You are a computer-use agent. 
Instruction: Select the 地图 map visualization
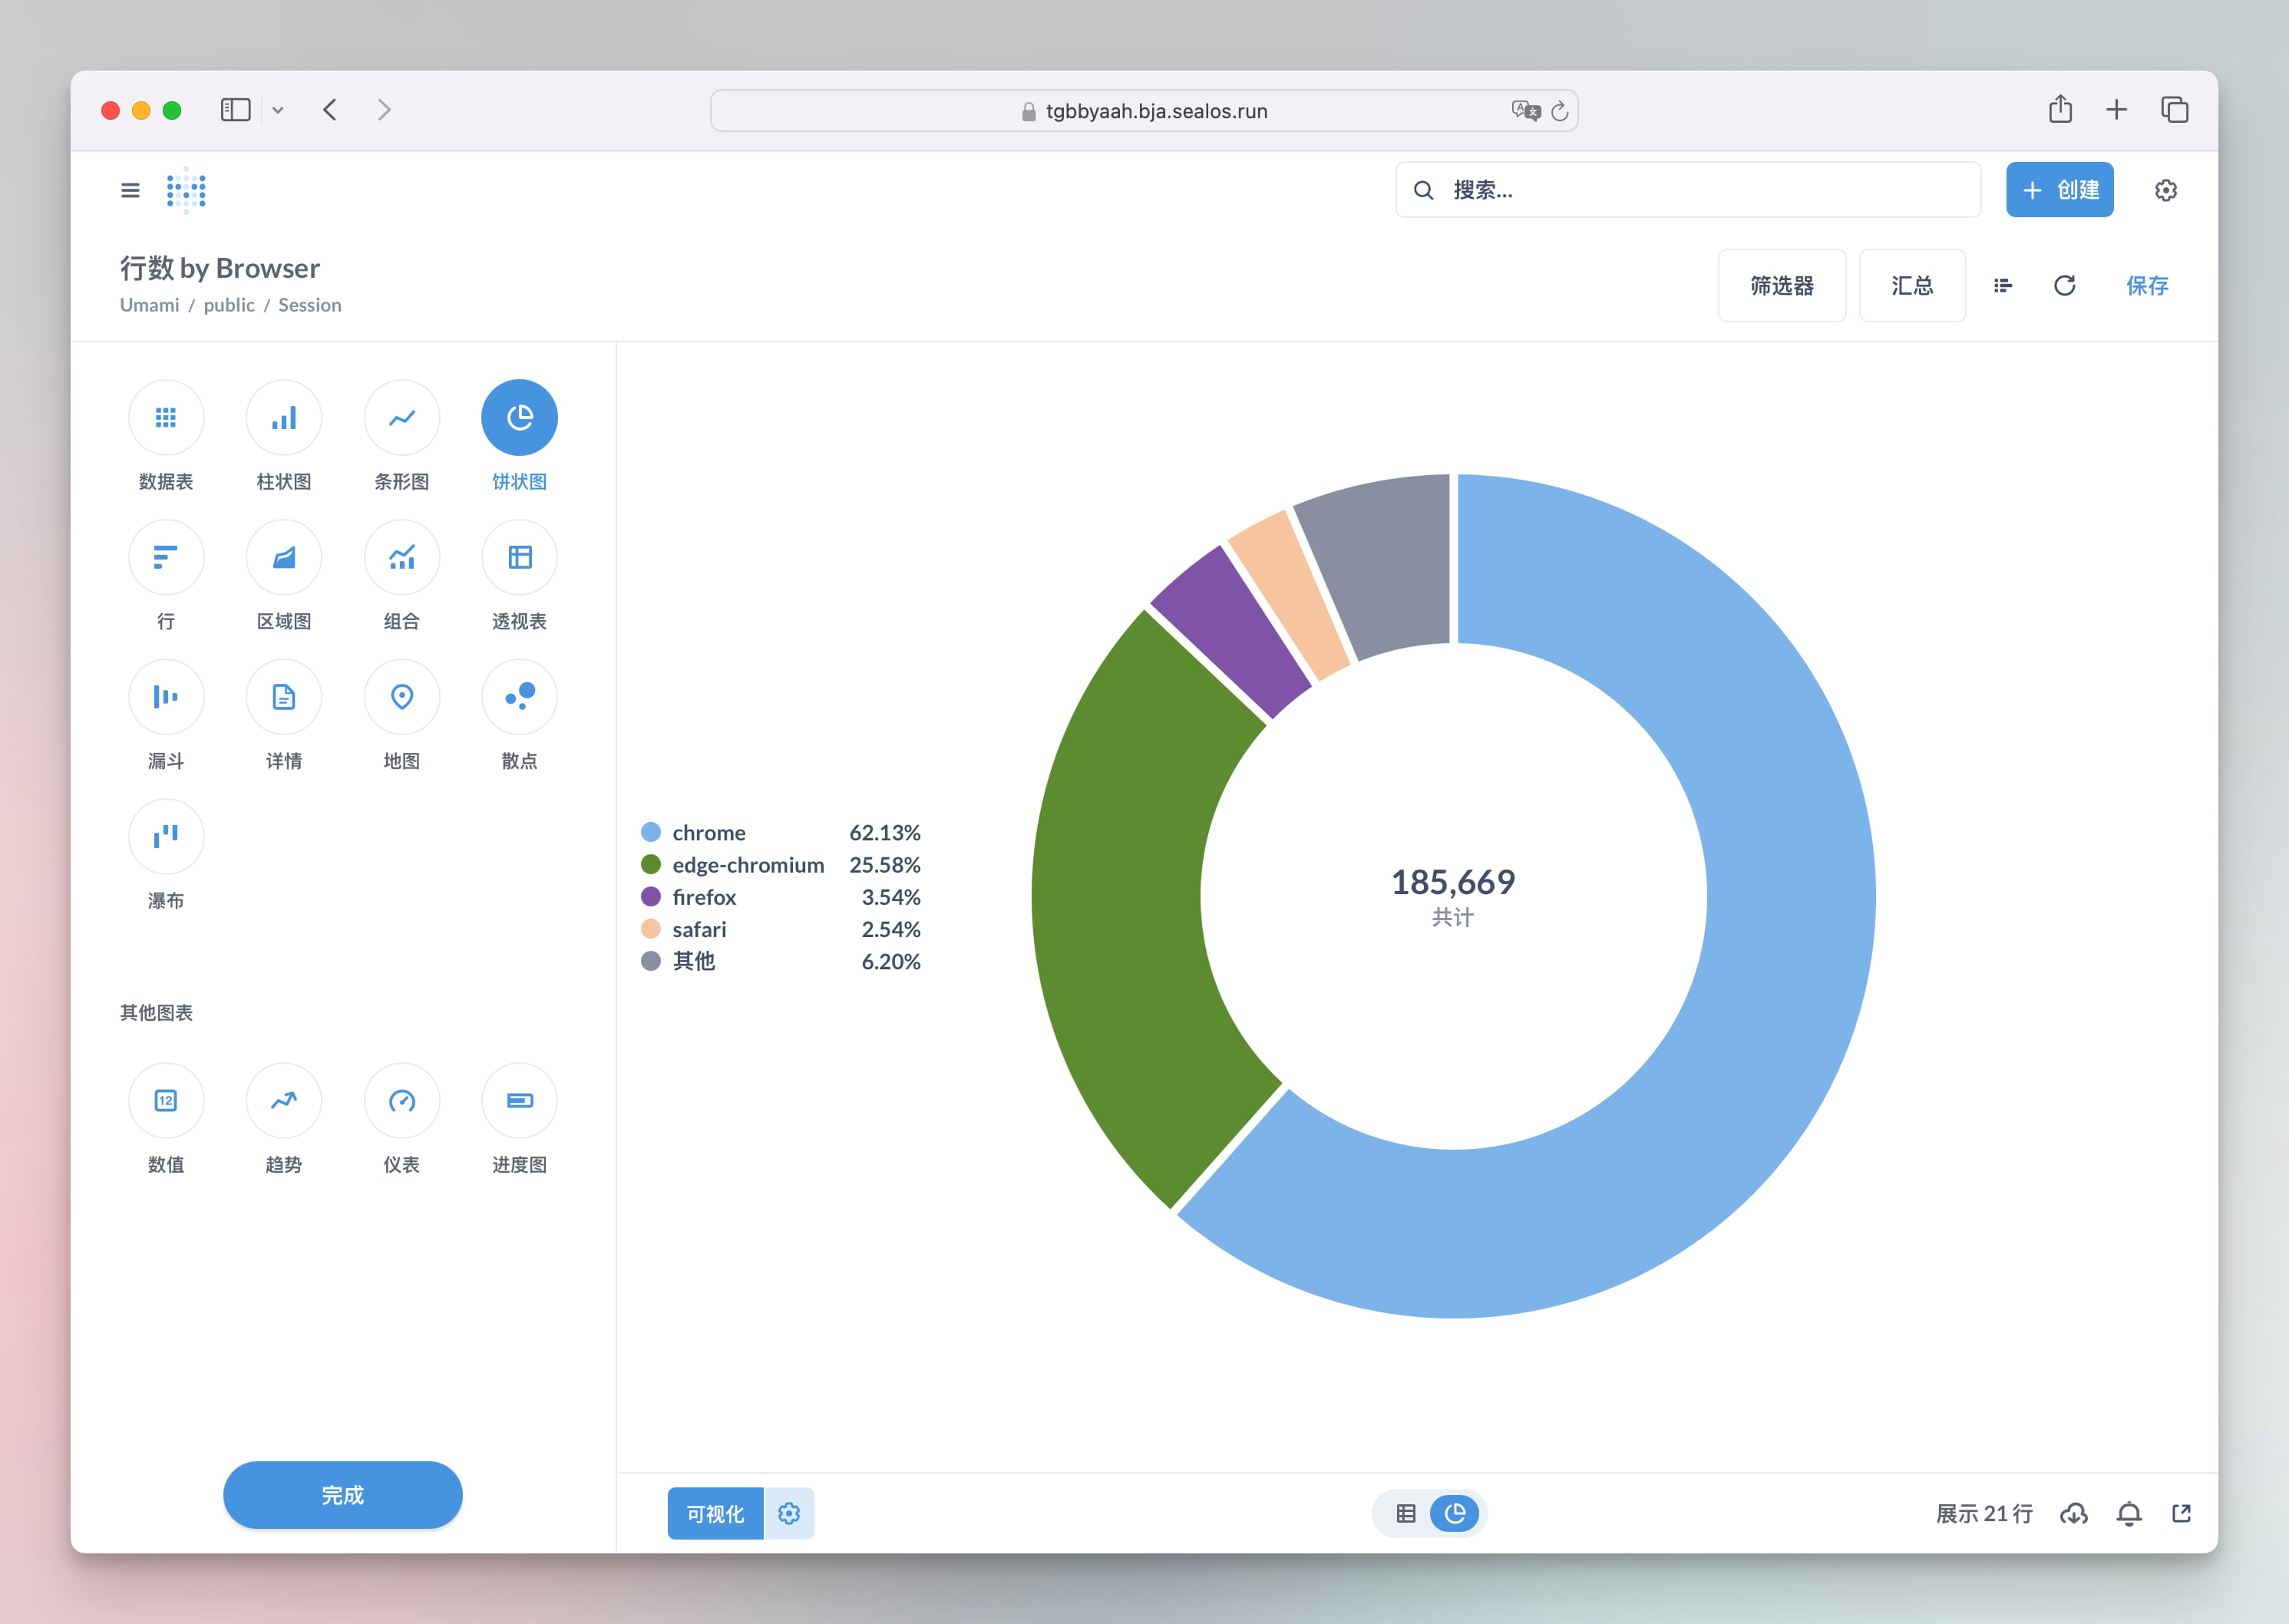pyautogui.click(x=401, y=697)
